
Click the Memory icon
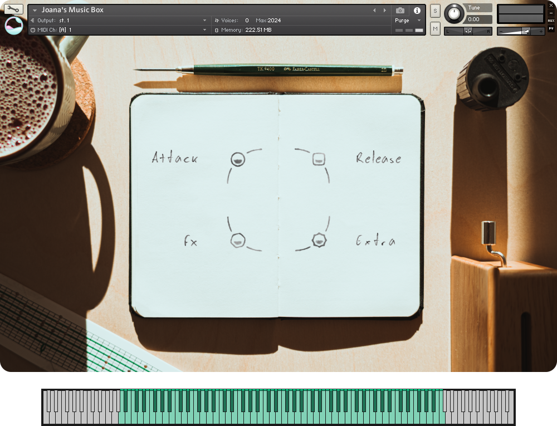coord(217,30)
